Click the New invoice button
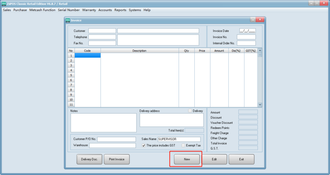 coord(187,159)
